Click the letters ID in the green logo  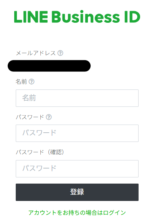[x=132, y=17]
